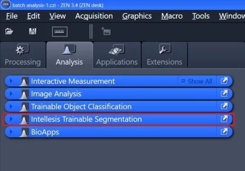245x171 pixels.
Task: Click the Save floppy disk icon
Action: tap(33, 31)
